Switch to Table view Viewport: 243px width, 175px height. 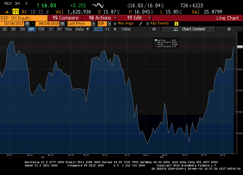(126, 29)
